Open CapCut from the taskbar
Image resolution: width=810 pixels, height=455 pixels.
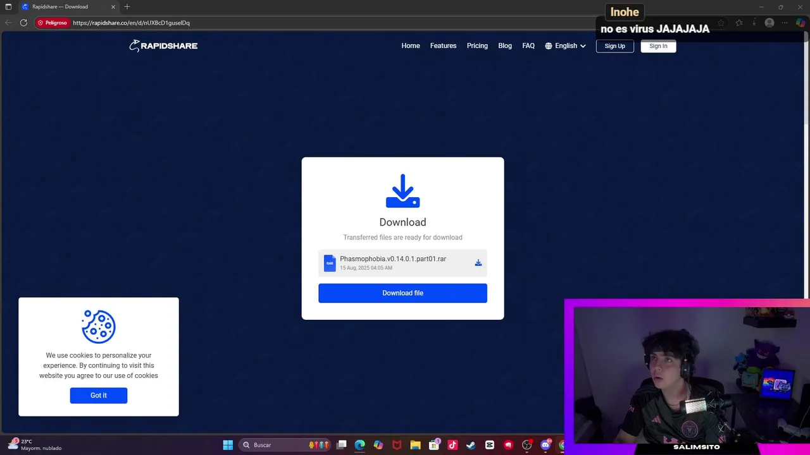490,445
